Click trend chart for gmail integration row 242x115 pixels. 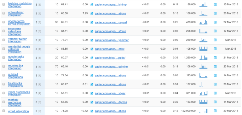point(204,111)
